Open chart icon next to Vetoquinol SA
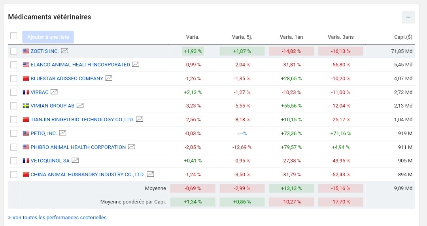Image resolution: width=427 pixels, height=226 pixels. pyautogui.click(x=75, y=160)
